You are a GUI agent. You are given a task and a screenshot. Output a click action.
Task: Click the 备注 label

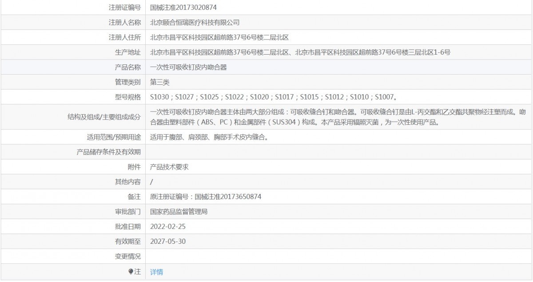point(134,197)
